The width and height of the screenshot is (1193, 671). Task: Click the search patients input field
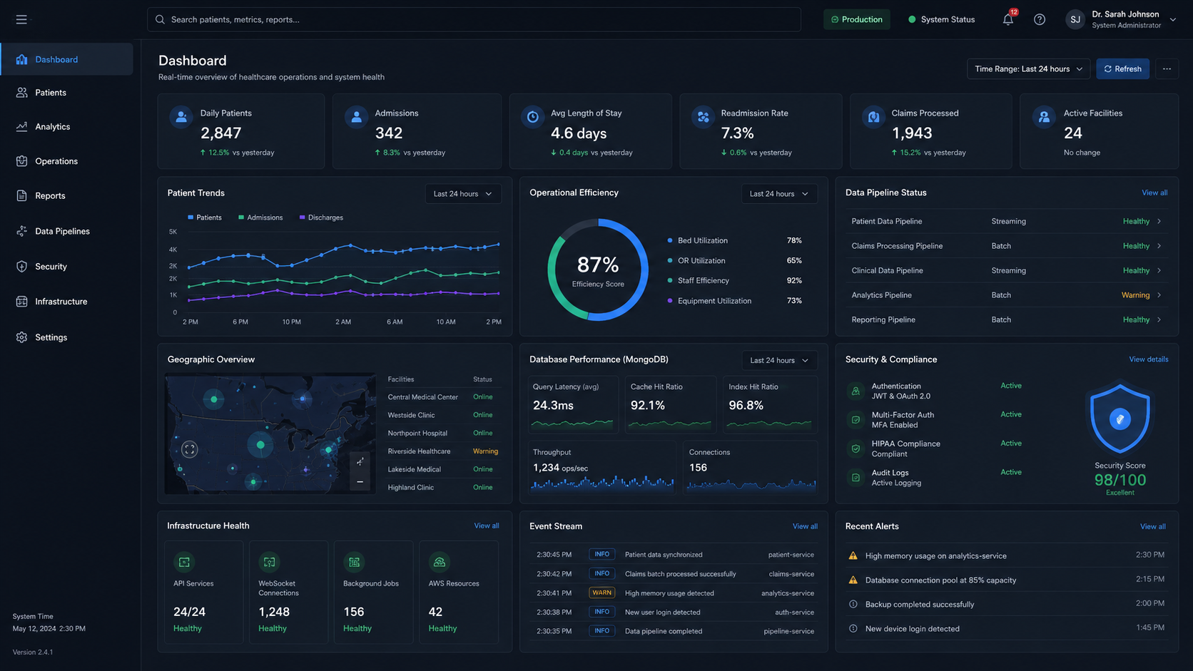pyautogui.click(x=474, y=19)
